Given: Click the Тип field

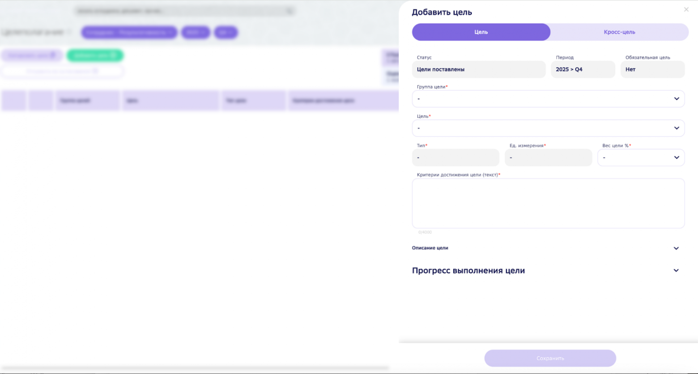Looking at the screenshot, I should click(x=455, y=157).
